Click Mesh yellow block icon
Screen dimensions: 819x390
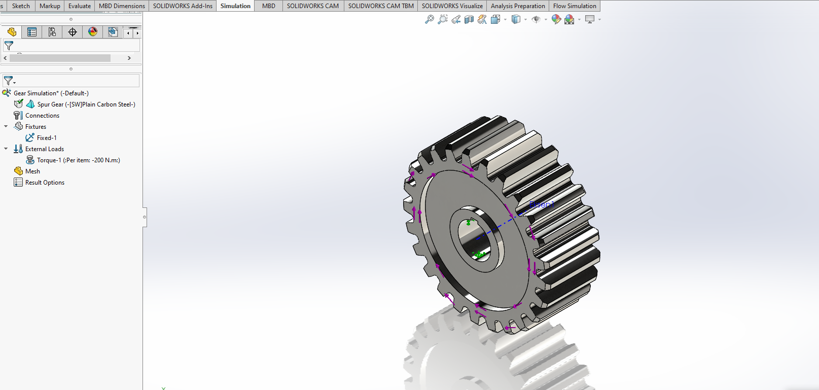[x=18, y=171]
